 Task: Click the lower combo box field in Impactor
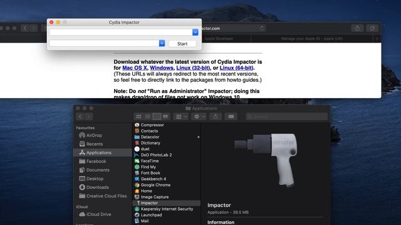104,43
